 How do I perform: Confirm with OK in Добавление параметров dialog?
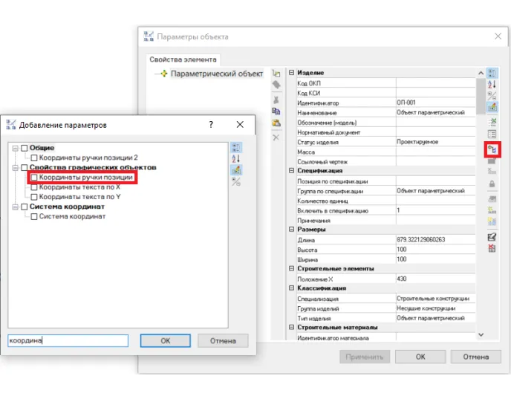(x=165, y=340)
